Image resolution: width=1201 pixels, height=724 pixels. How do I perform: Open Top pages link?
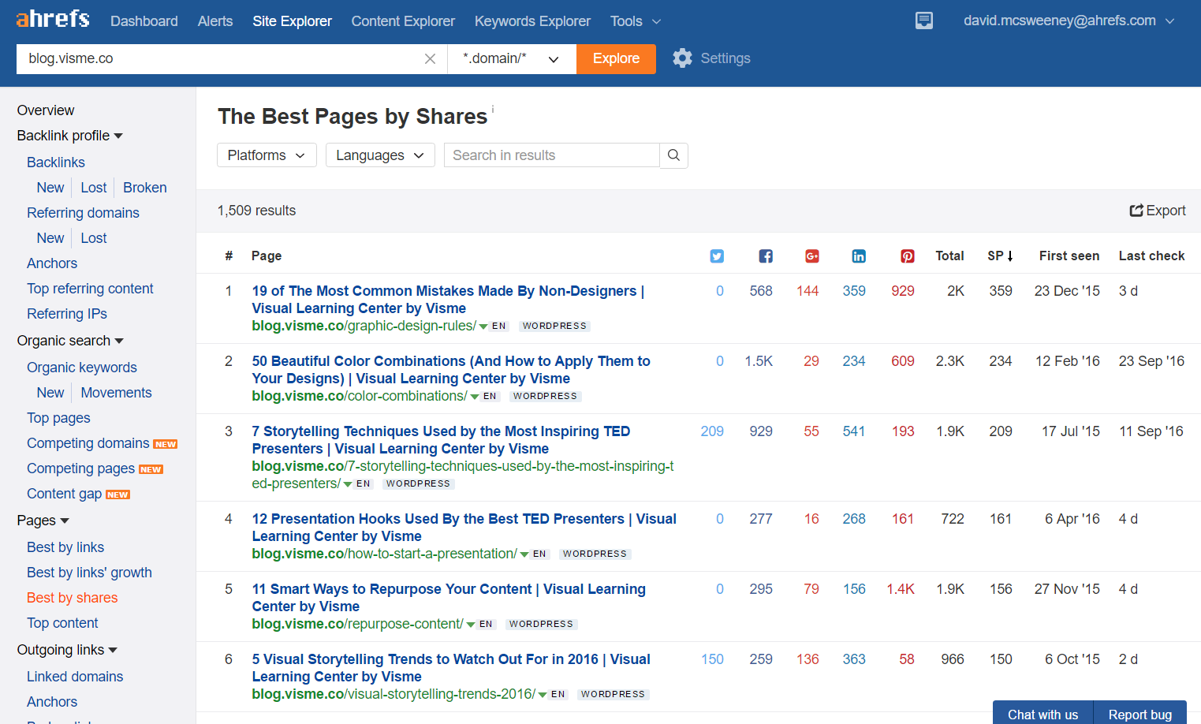coord(58,418)
